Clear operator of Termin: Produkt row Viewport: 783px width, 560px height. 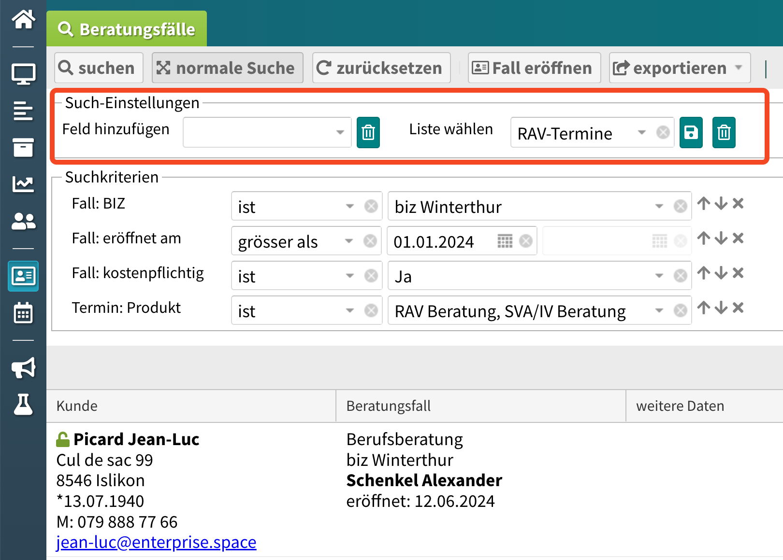tap(371, 310)
